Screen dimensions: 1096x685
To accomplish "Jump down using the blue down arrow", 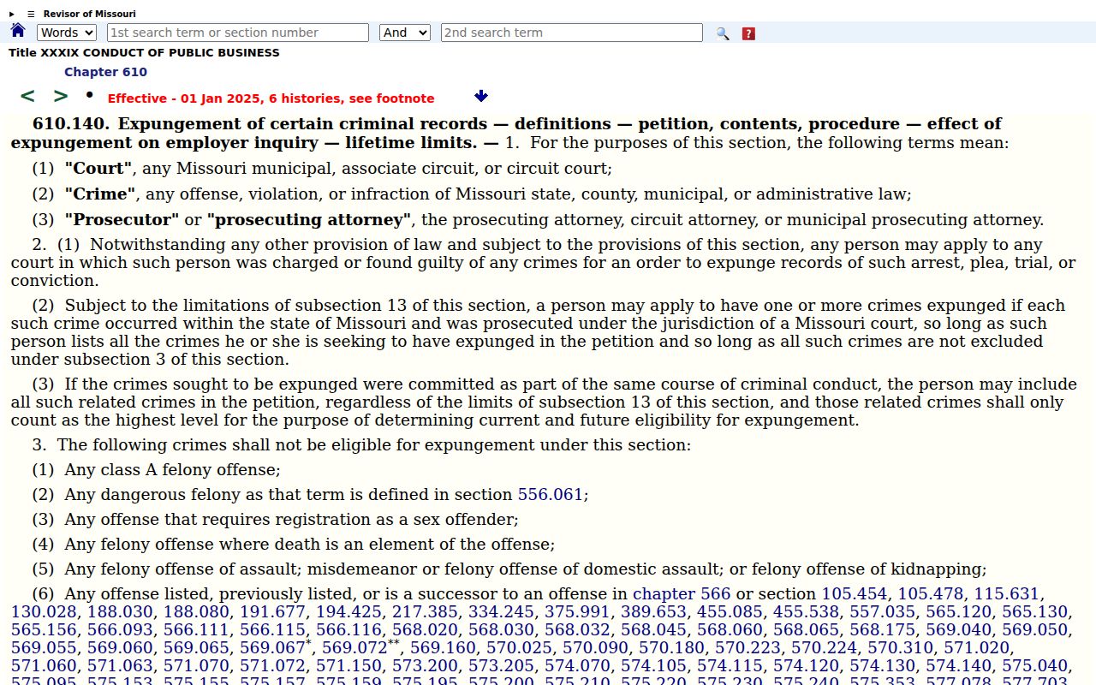I will click(x=481, y=96).
